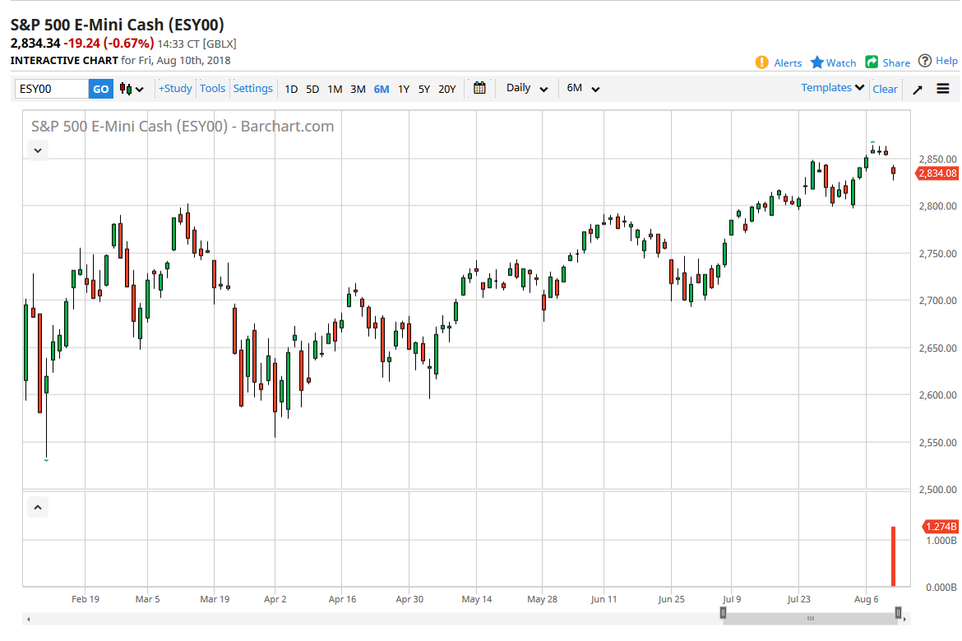
Task: Open the Settings menu
Action: click(253, 88)
